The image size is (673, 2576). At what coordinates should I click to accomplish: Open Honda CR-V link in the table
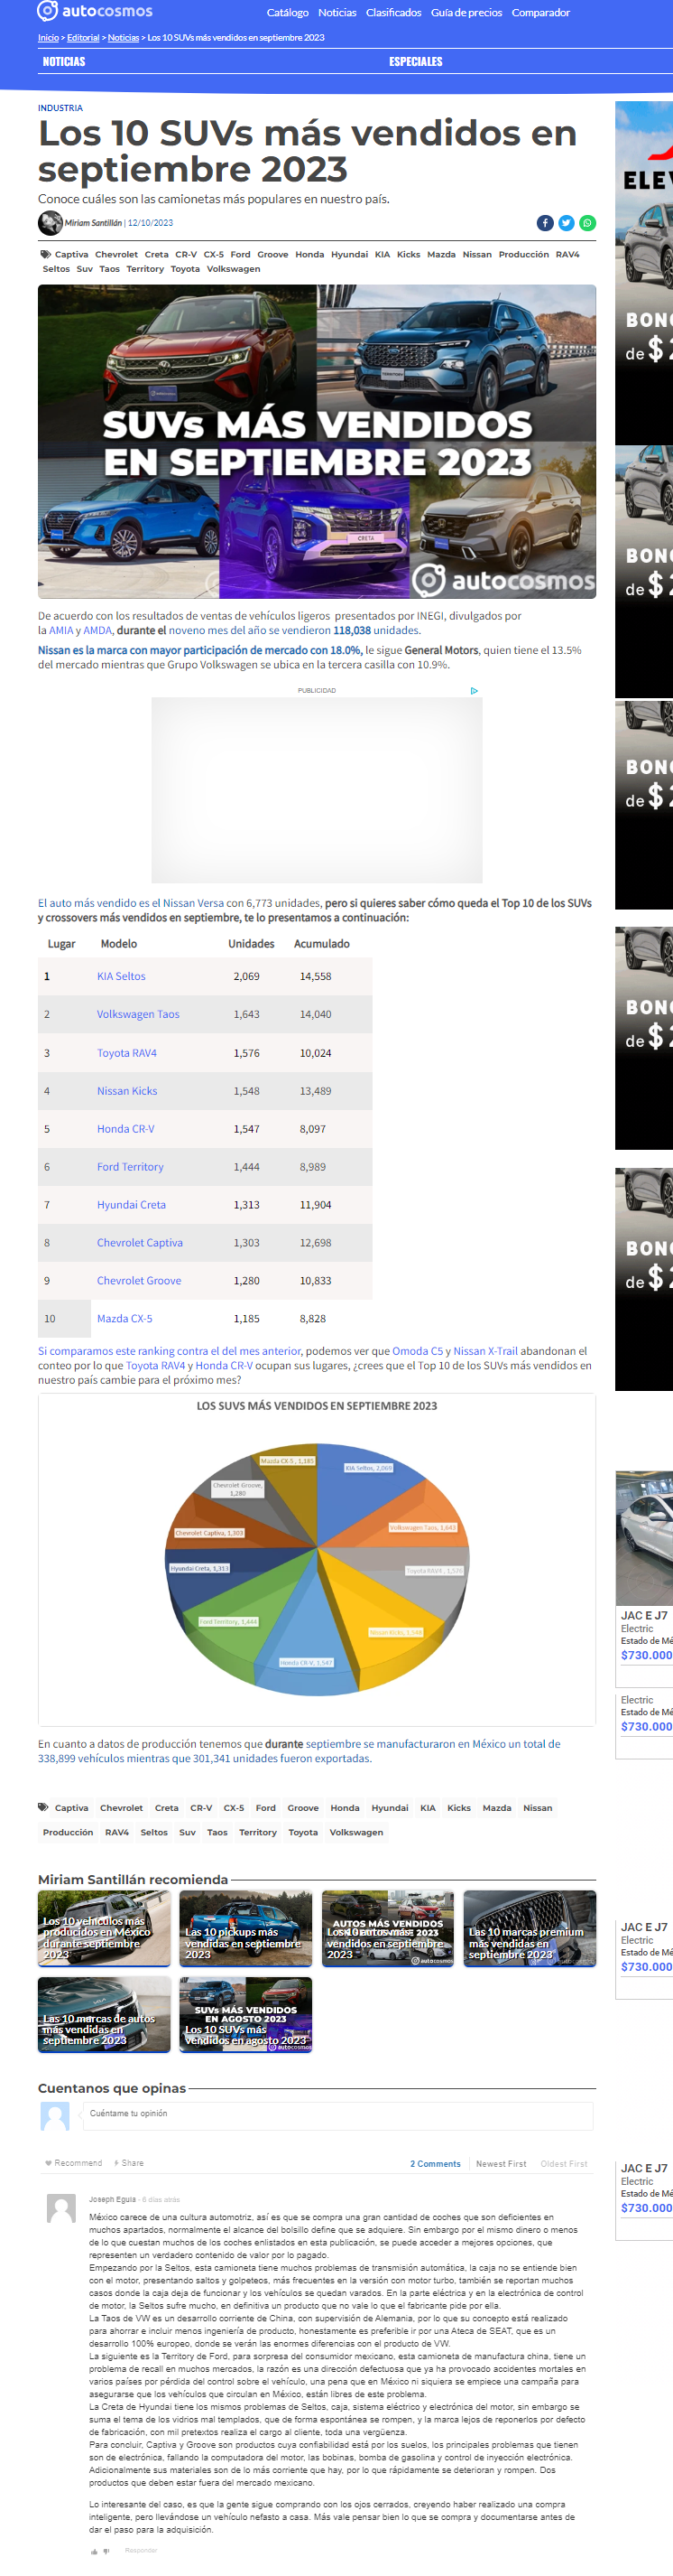coord(125,1129)
